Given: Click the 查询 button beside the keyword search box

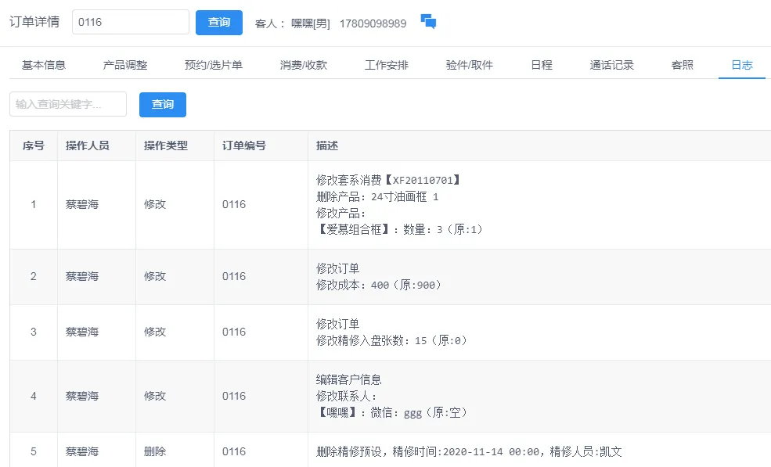Looking at the screenshot, I should point(162,104).
